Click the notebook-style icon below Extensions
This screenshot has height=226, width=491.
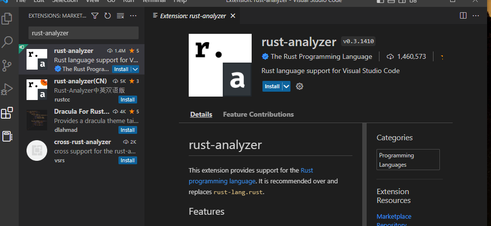[7, 136]
